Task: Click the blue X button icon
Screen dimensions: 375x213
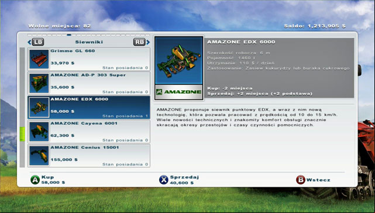Action: [164, 180]
